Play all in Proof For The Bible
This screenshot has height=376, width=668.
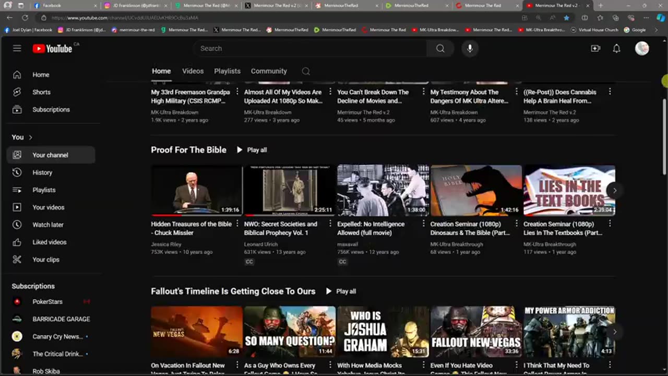pos(252,150)
